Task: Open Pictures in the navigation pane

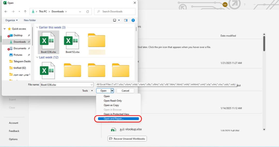Action: [18, 55]
